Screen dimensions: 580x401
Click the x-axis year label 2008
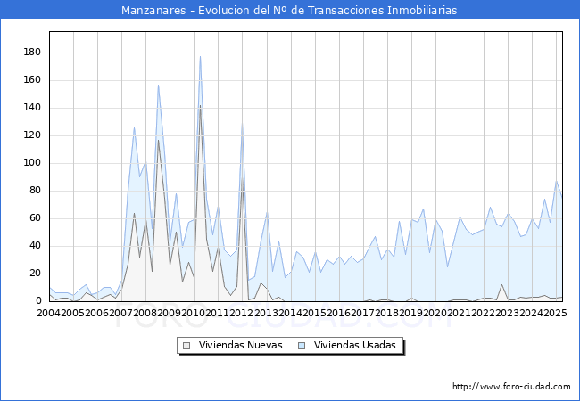click(x=145, y=313)
